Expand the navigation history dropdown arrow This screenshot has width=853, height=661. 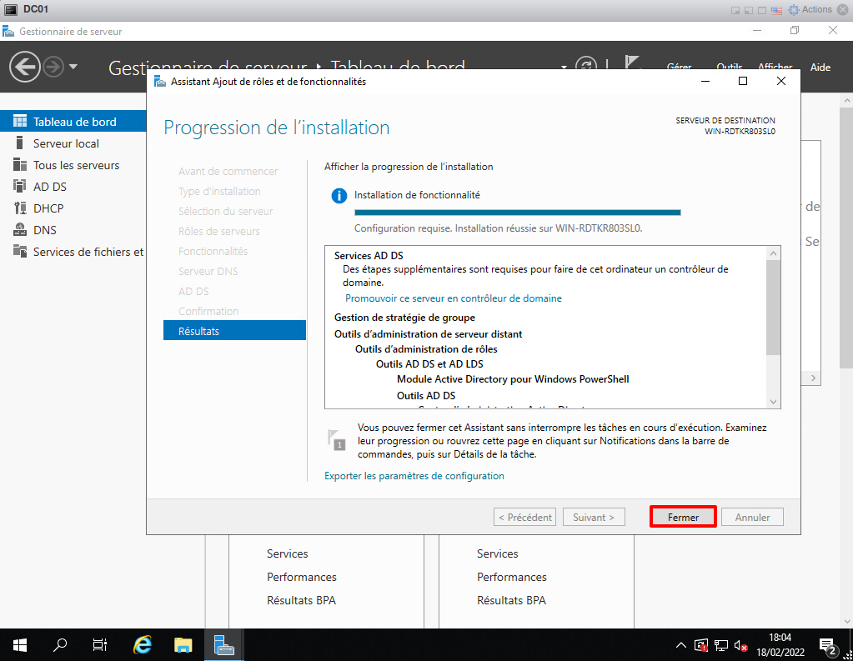73,67
